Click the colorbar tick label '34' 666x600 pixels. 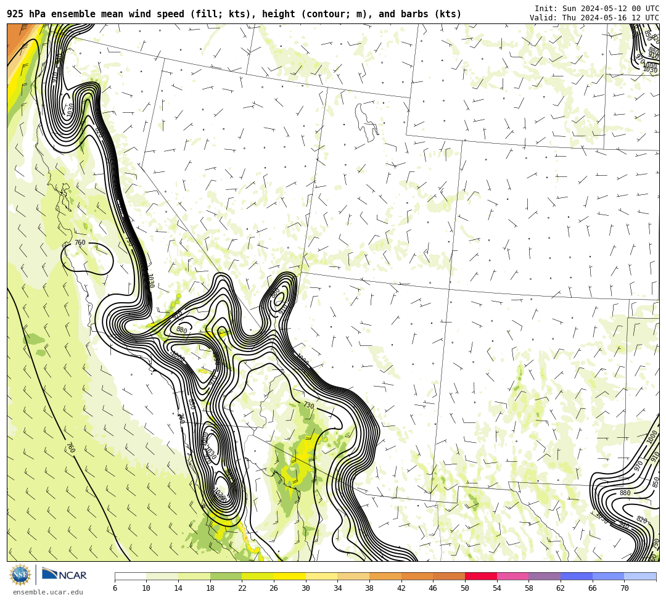(338, 588)
